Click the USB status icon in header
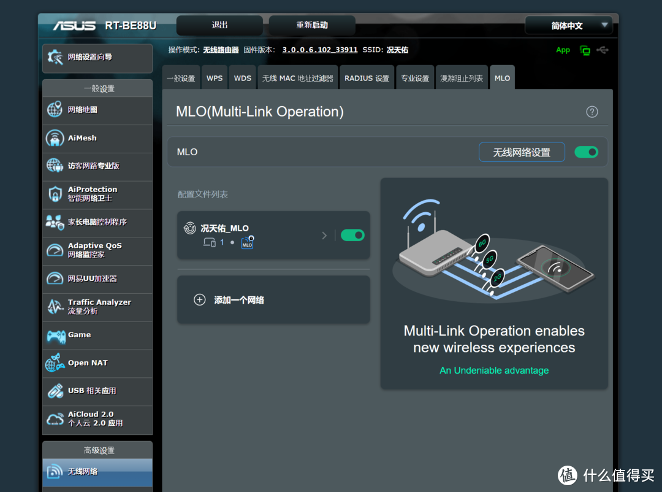The image size is (662, 492). pos(603,50)
